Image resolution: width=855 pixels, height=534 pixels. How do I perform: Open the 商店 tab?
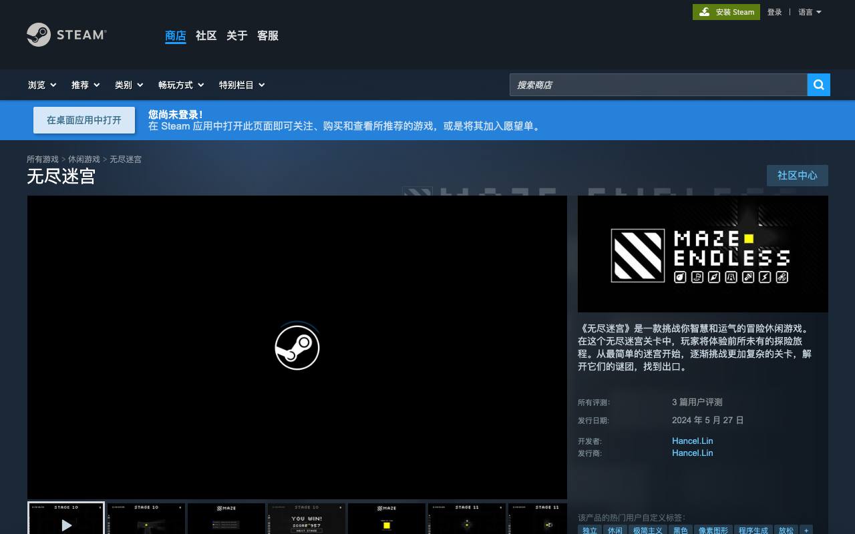tap(176, 36)
